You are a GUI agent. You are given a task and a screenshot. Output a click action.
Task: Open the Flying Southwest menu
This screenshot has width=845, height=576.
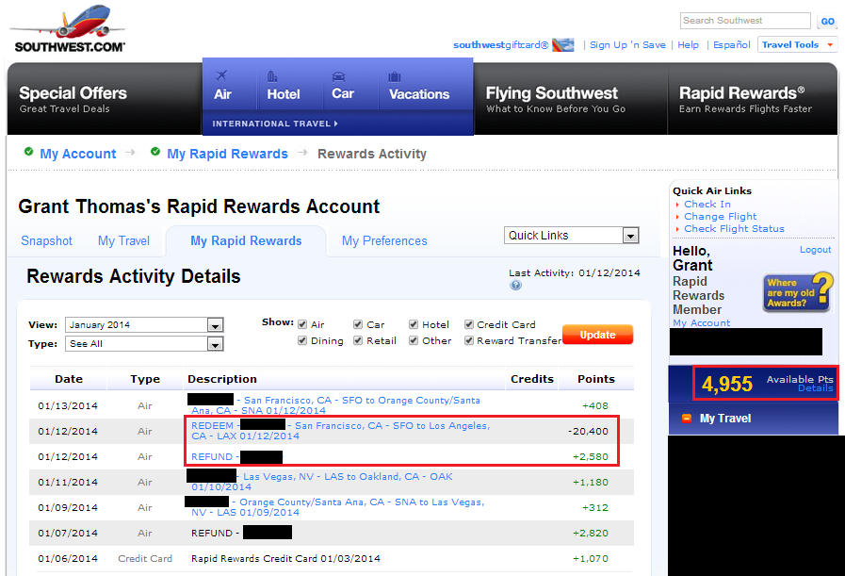(555, 99)
